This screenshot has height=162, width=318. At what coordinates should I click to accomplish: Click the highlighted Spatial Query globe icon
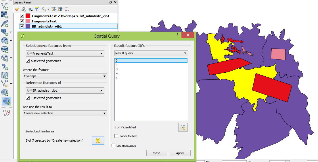[x=7, y=101]
